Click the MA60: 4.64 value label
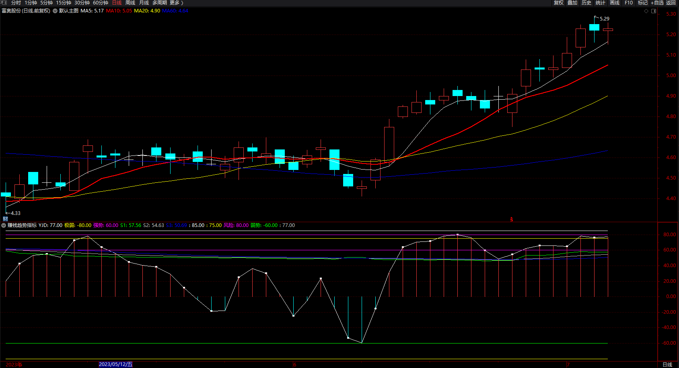This screenshot has height=368, width=679. pyautogui.click(x=175, y=11)
